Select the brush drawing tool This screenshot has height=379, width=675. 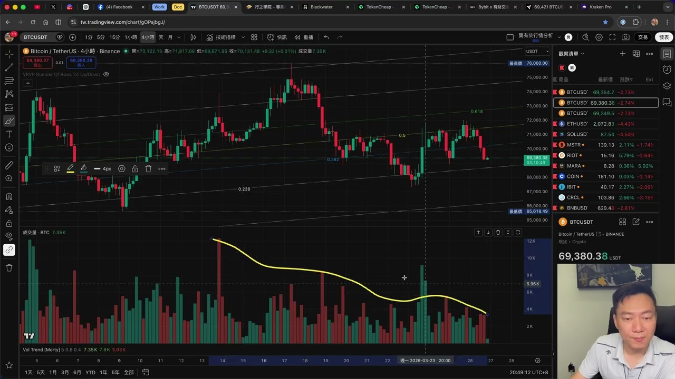coord(9,121)
